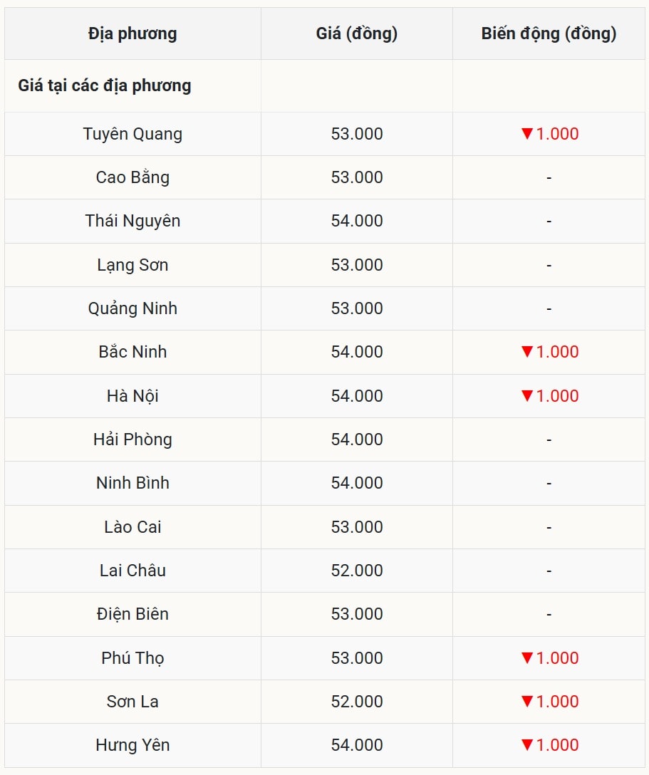Click the red down arrow in Tuyên Quang row

pyautogui.click(x=527, y=134)
